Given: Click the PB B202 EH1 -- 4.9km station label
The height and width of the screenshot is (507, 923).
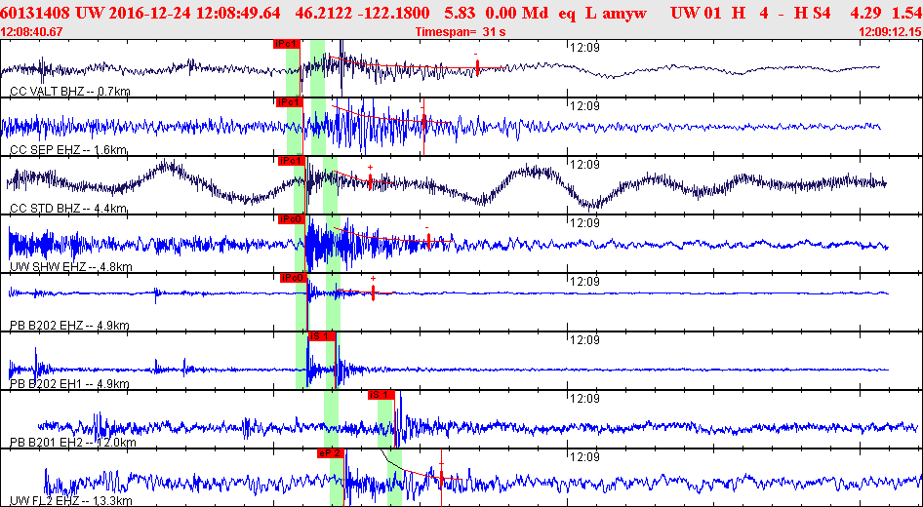Looking at the screenshot, I should point(70,384).
